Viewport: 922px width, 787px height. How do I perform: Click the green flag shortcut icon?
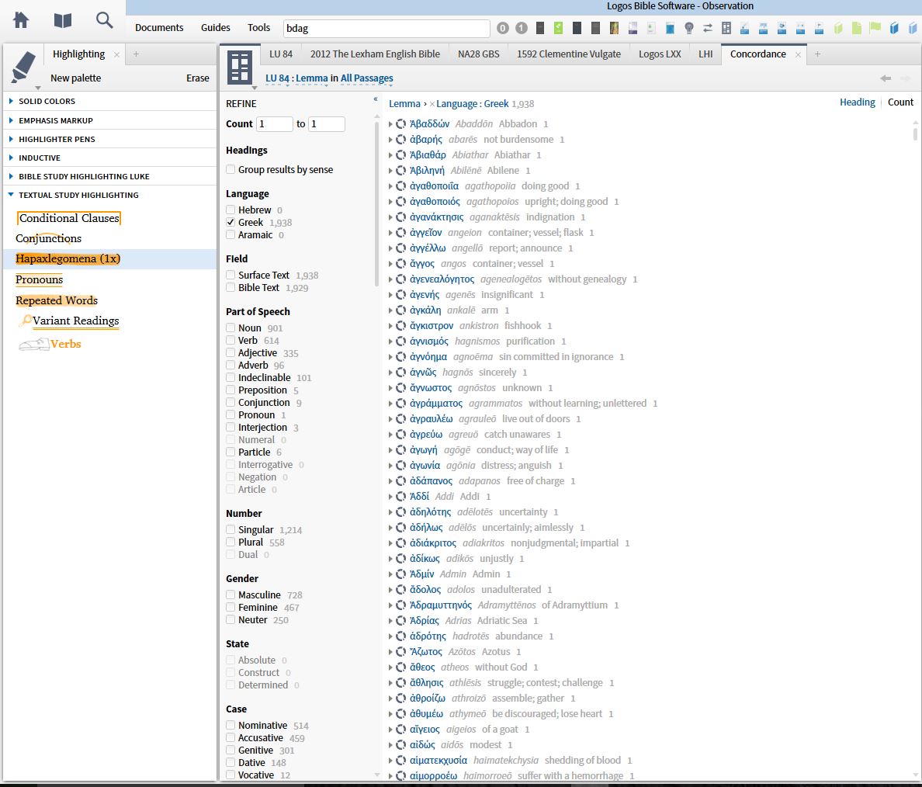(x=875, y=28)
